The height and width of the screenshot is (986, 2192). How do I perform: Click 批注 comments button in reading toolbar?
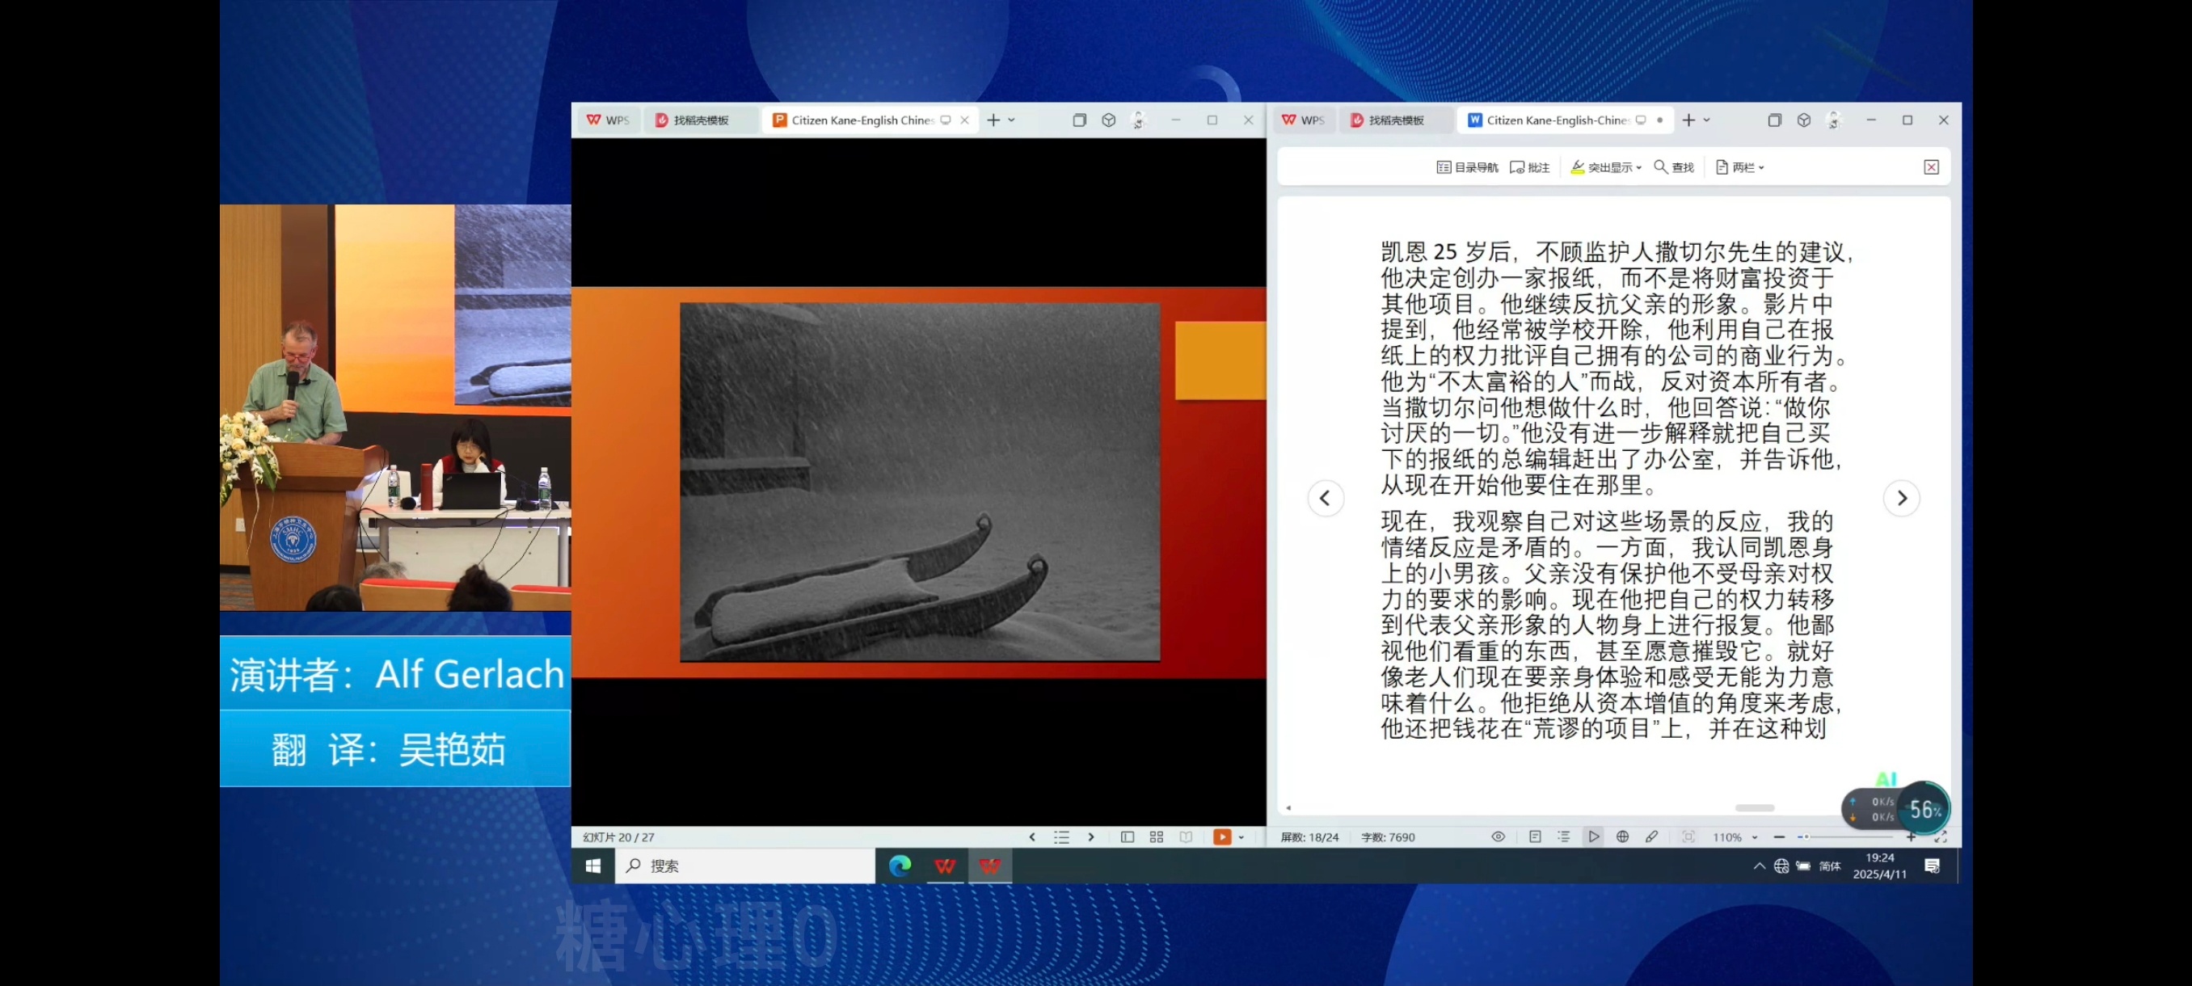[1530, 167]
